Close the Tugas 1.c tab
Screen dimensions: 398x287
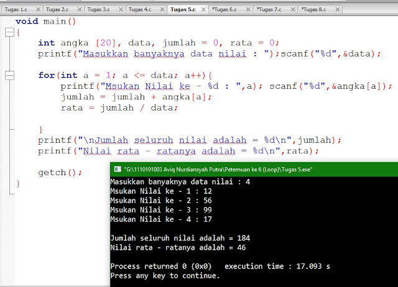pyautogui.click(x=38, y=10)
